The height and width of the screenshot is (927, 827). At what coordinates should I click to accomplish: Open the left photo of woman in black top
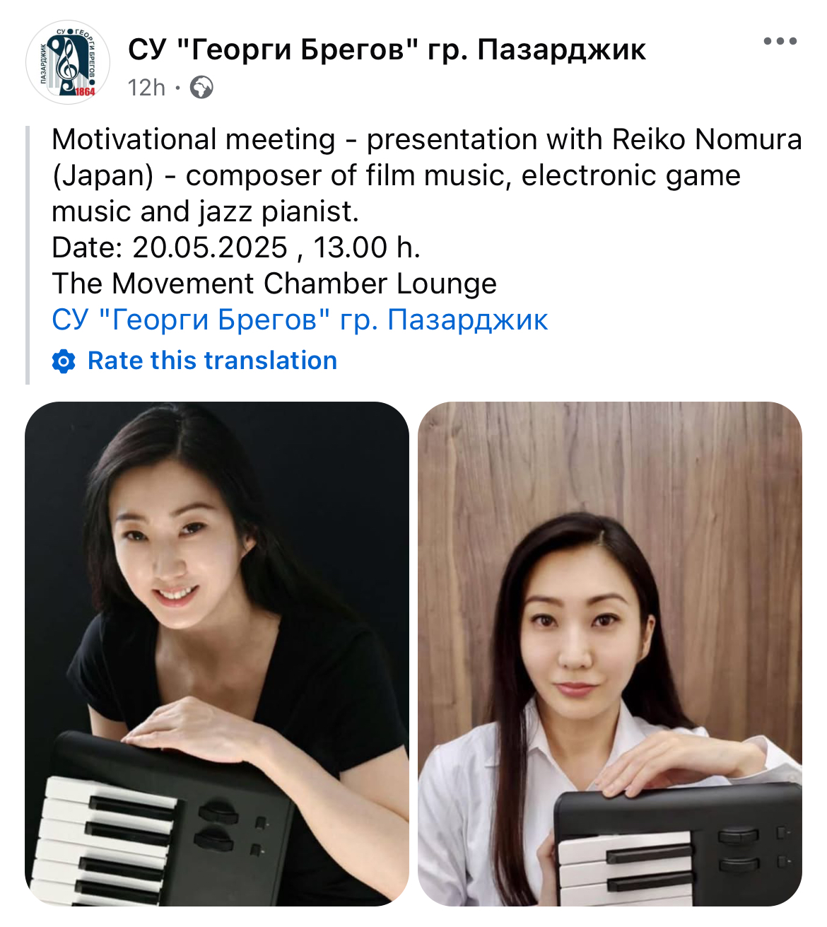coord(217,654)
